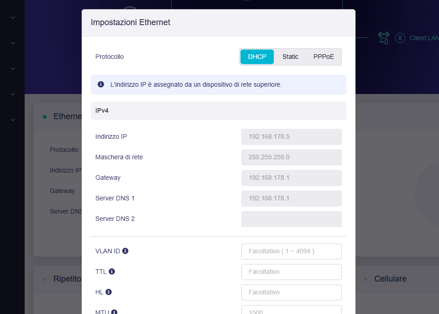Switch protocol to Static

290,57
